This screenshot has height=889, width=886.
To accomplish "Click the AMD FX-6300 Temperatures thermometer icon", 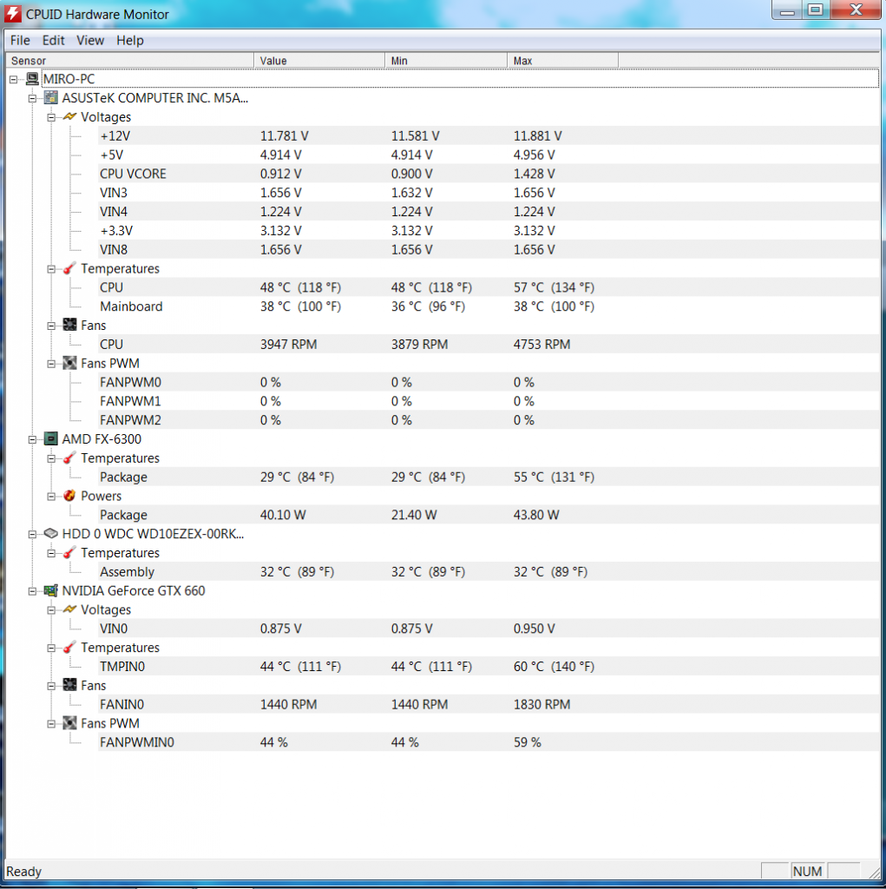I will tap(69, 458).
